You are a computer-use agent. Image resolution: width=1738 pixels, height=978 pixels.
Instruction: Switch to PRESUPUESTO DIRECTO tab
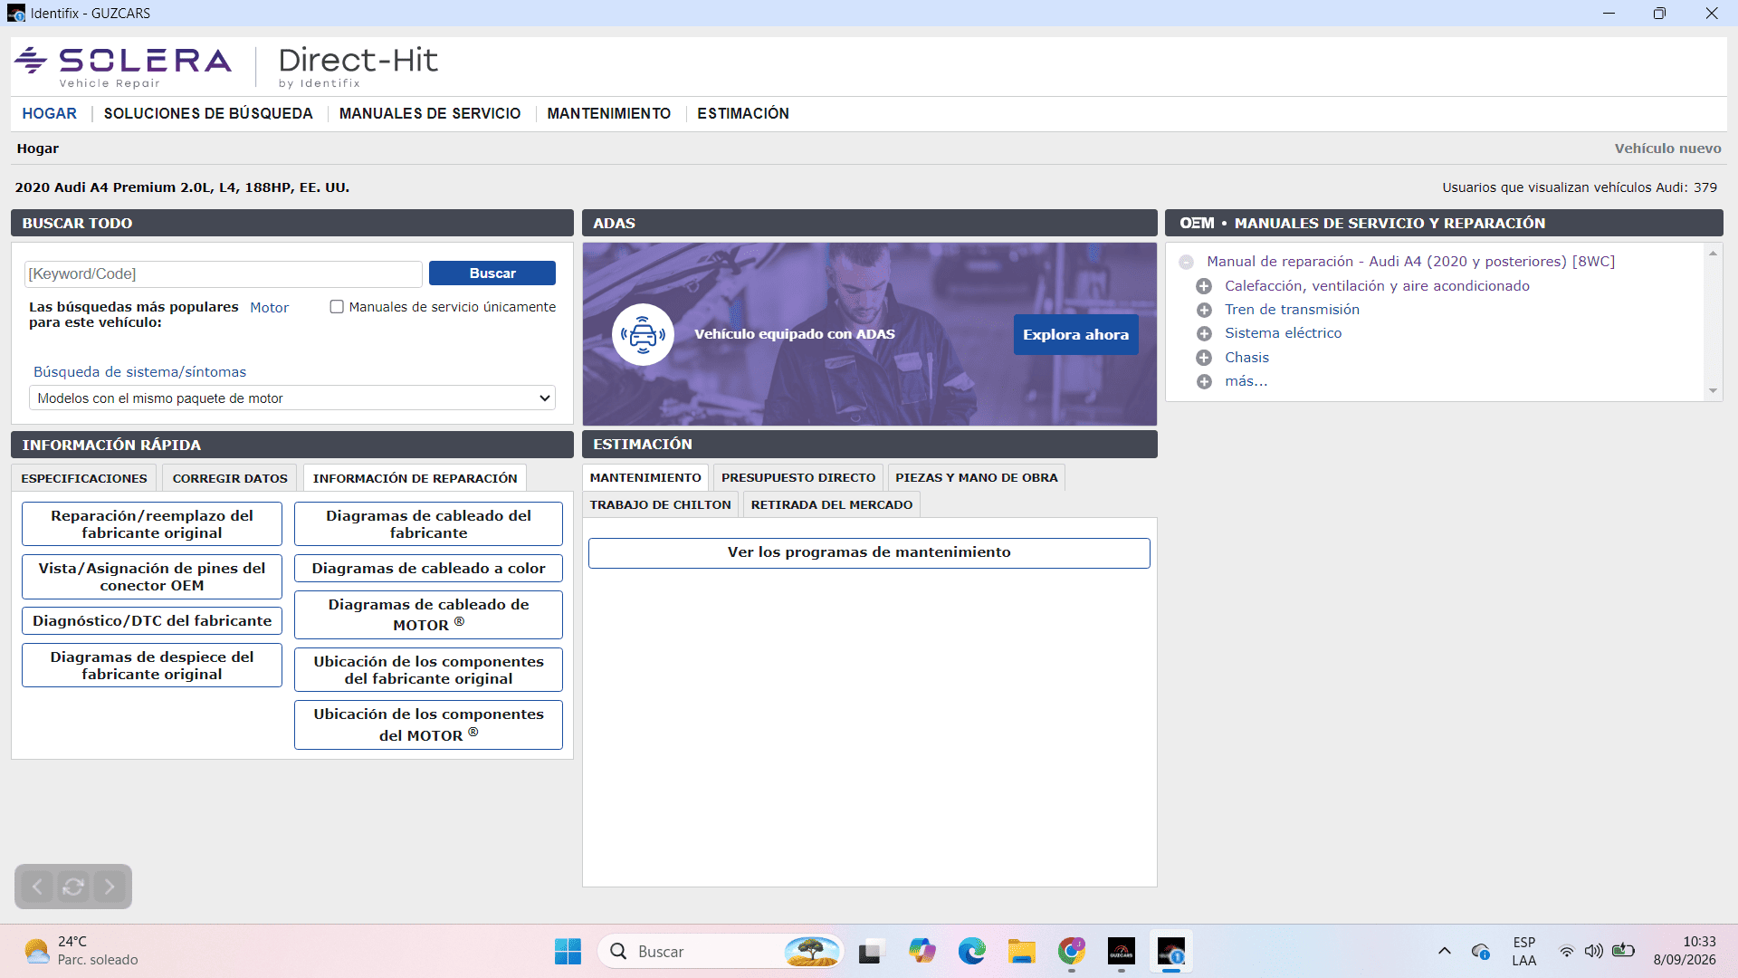click(798, 477)
